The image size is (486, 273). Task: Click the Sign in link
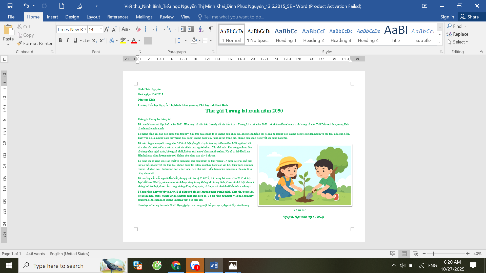(447, 17)
